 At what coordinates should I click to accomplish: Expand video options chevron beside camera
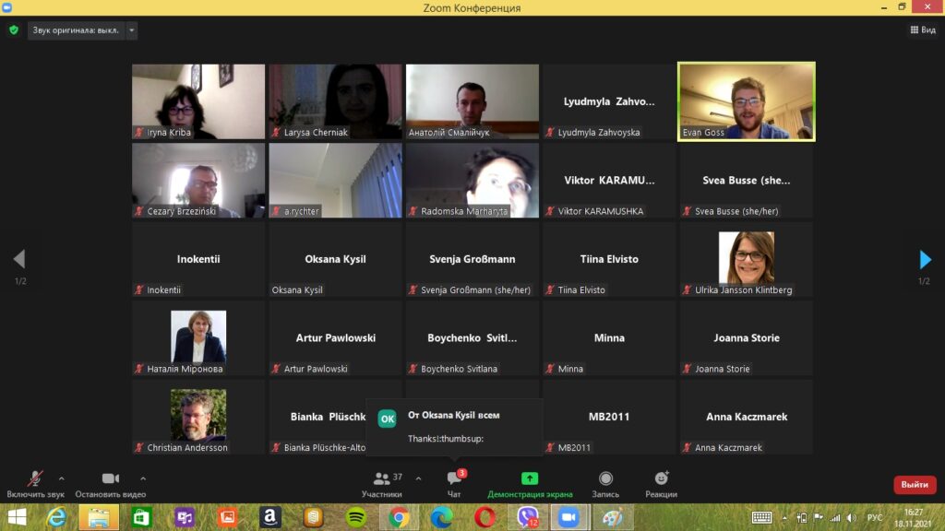tap(143, 478)
